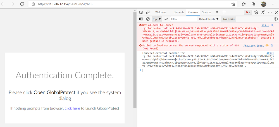Open the /favicon.ico:1 source link
The width and height of the screenshot is (279, 127).
click(x=254, y=46)
